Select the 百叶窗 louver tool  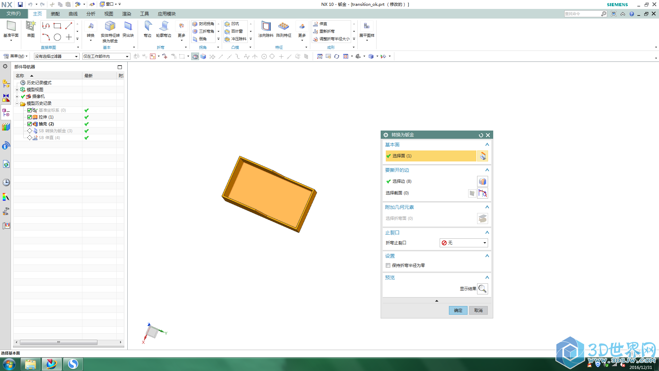tap(234, 31)
